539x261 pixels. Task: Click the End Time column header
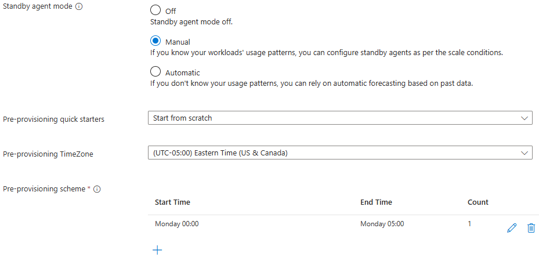376,202
